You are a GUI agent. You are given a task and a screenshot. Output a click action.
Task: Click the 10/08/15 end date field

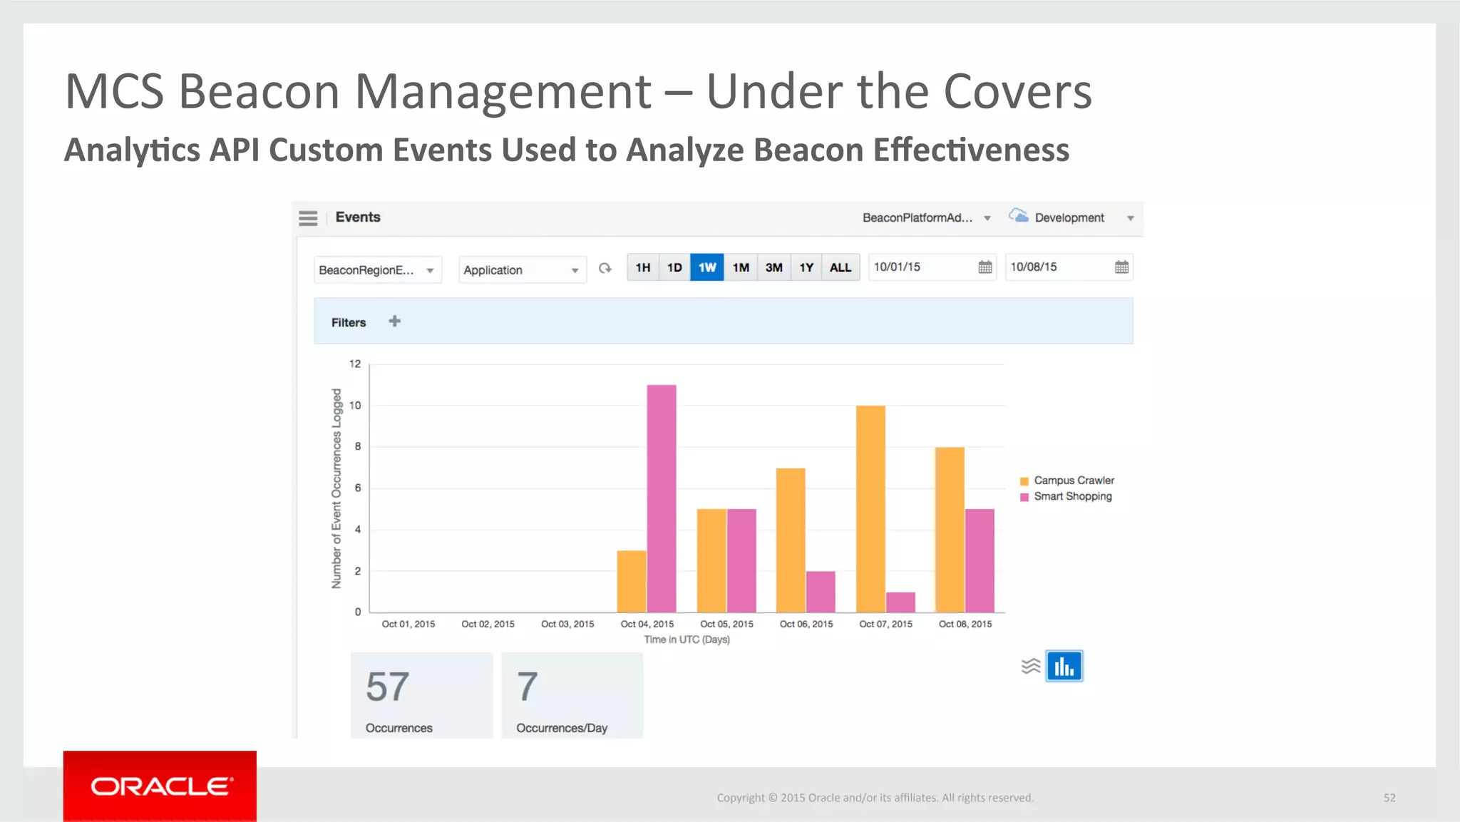1069,267
